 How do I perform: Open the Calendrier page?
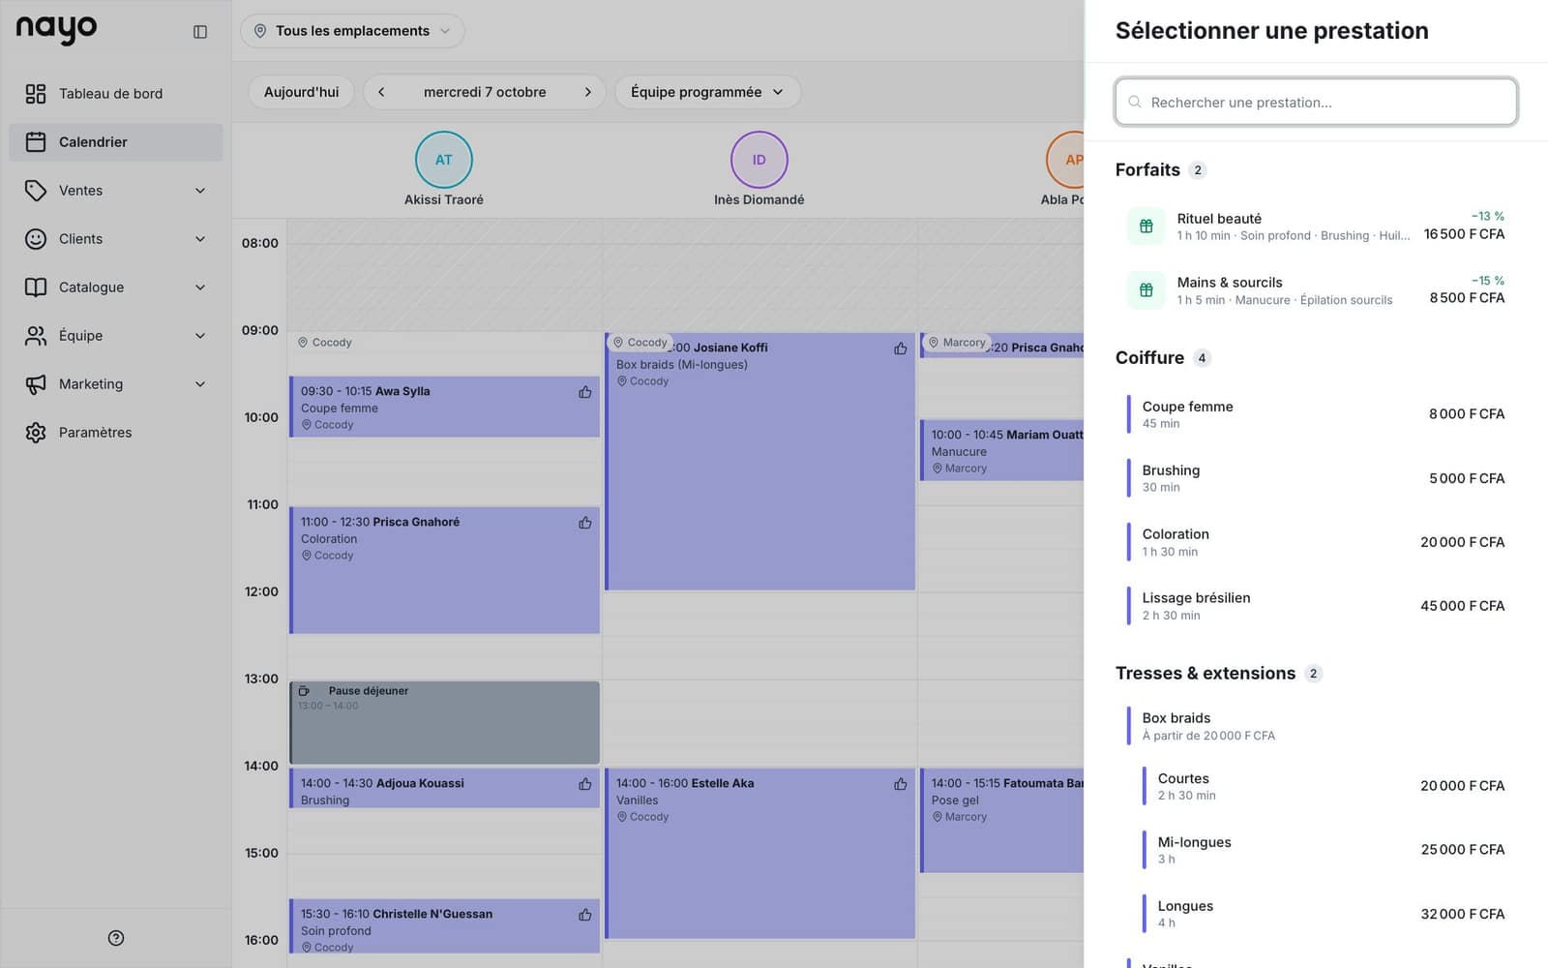pyautogui.click(x=116, y=142)
